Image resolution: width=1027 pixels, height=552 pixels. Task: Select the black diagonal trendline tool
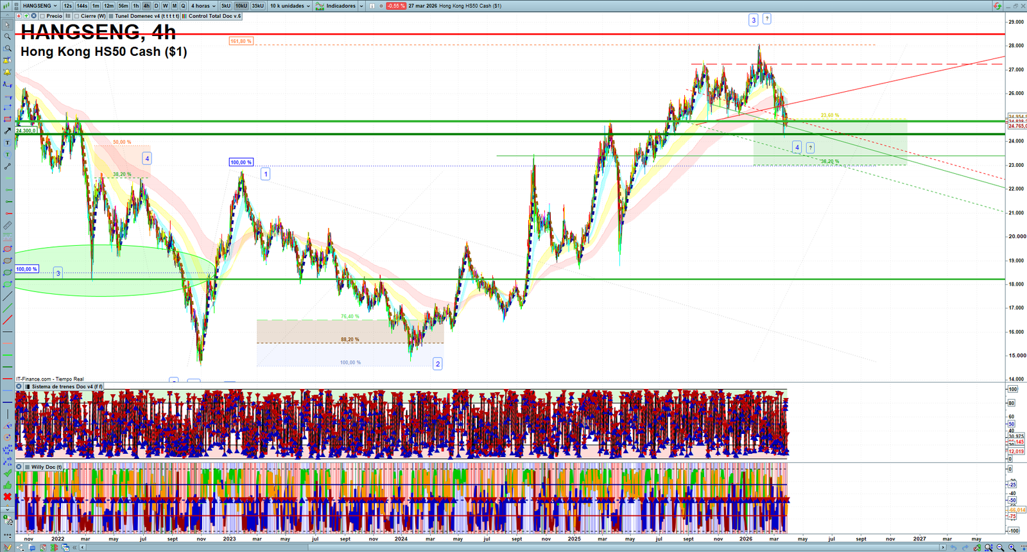(7, 297)
